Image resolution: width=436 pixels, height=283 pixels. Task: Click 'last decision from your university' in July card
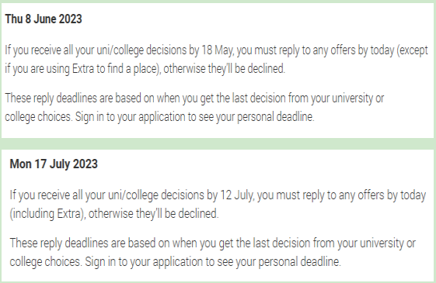click(329, 243)
